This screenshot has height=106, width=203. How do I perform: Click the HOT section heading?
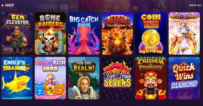(10, 5)
